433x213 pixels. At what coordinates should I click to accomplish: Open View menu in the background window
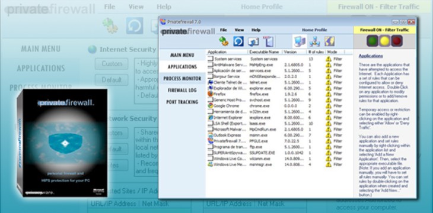click(x=136, y=7)
